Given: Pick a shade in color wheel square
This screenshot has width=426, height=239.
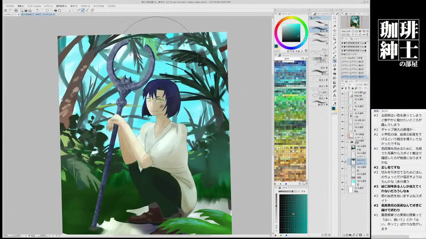Looking at the screenshot, I should 291,32.
